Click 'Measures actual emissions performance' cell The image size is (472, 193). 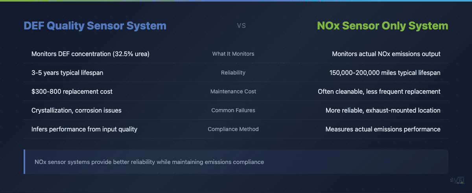click(383, 129)
